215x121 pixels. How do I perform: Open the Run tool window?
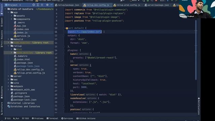[16, 118]
